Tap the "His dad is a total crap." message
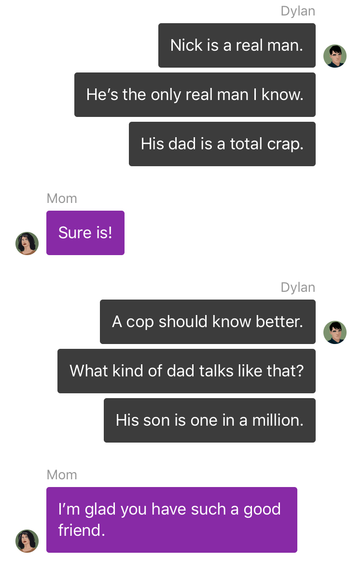Viewport: 362px width, 574px height. 222,144
